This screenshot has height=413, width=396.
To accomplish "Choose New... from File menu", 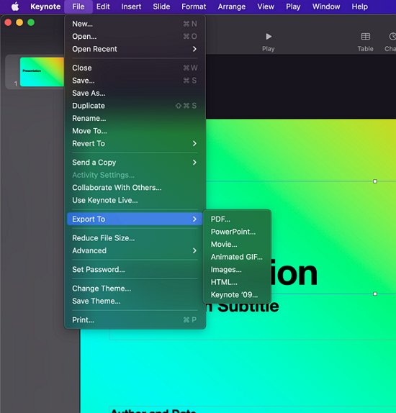I will [135, 24].
